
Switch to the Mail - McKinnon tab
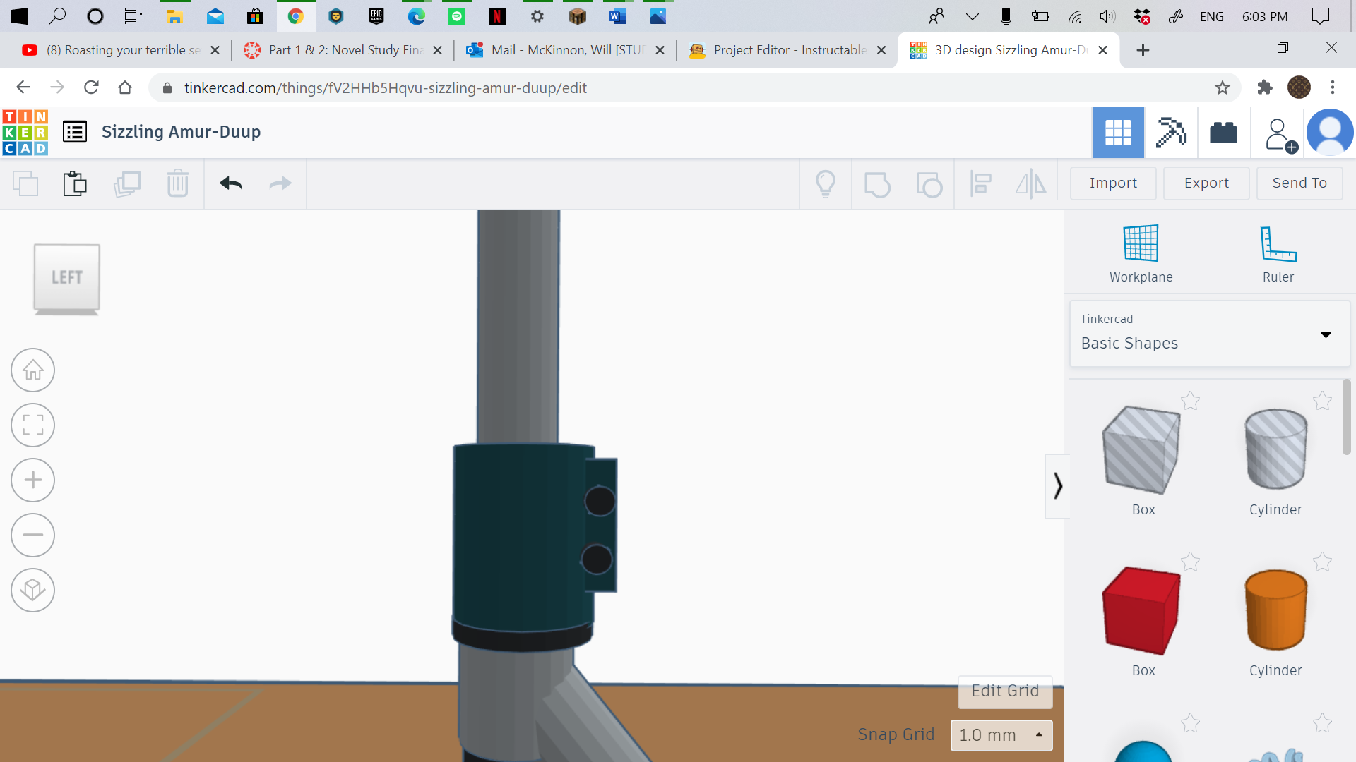click(565, 50)
